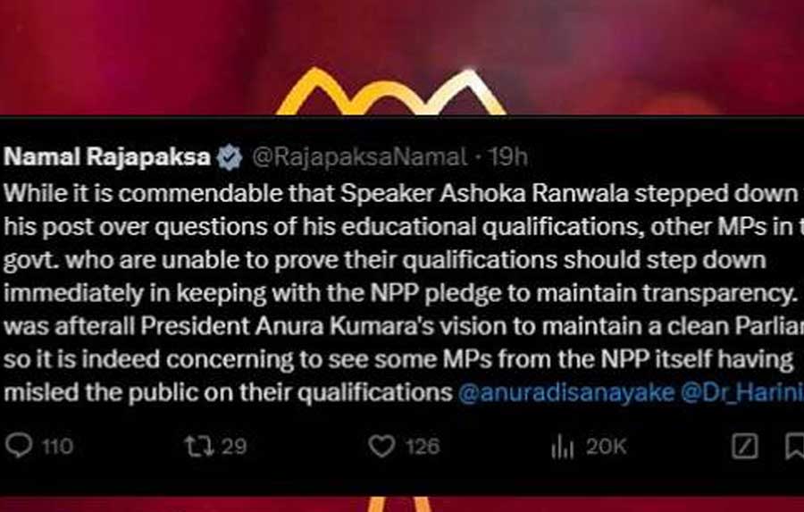Screen dimensions: 804x512
Task: Click the share square icon
Action: pyautogui.click(x=744, y=447)
